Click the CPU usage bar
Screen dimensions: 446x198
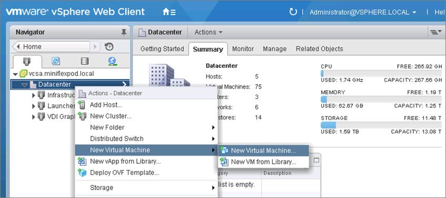tap(381, 74)
